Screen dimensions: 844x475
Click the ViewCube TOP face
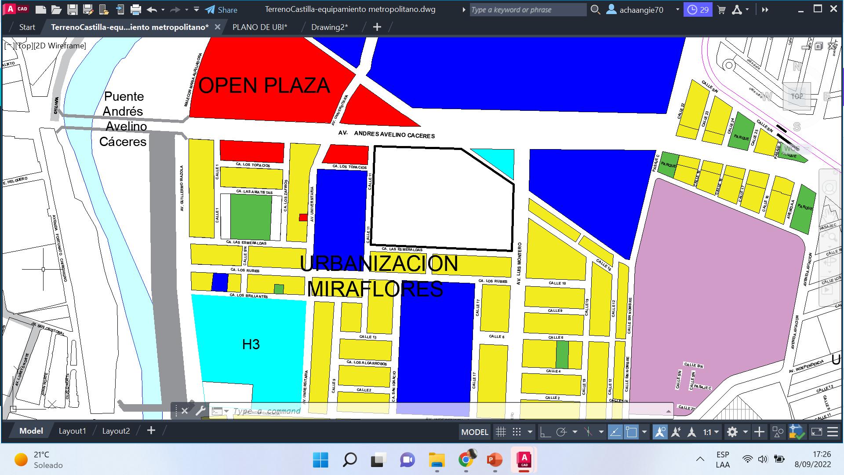[797, 96]
